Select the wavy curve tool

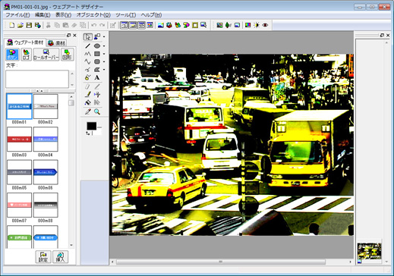pos(87,61)
